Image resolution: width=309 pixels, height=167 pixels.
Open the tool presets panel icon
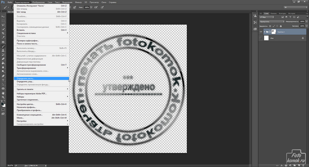coord(255,22)
